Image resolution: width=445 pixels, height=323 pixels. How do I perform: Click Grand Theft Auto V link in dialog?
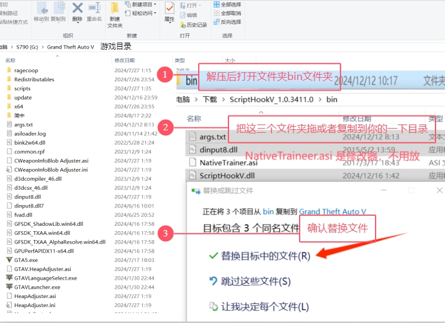tap(333, 211)
